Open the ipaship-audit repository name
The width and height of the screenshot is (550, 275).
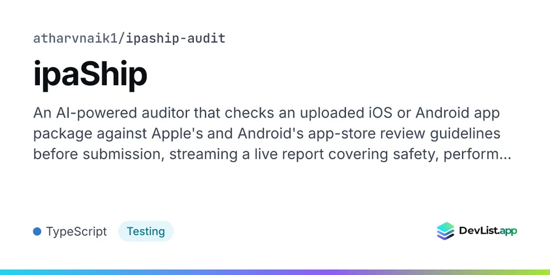pyautogui.click(x=175, y=38)
